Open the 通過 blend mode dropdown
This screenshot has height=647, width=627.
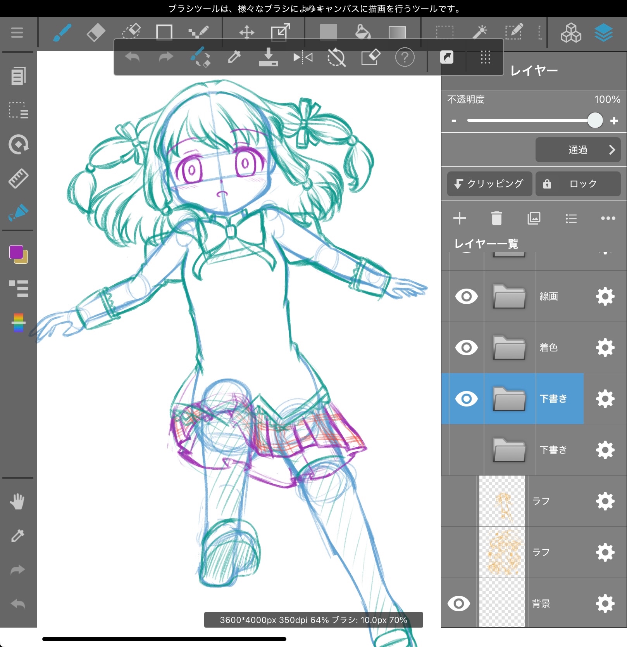point(578,150)
